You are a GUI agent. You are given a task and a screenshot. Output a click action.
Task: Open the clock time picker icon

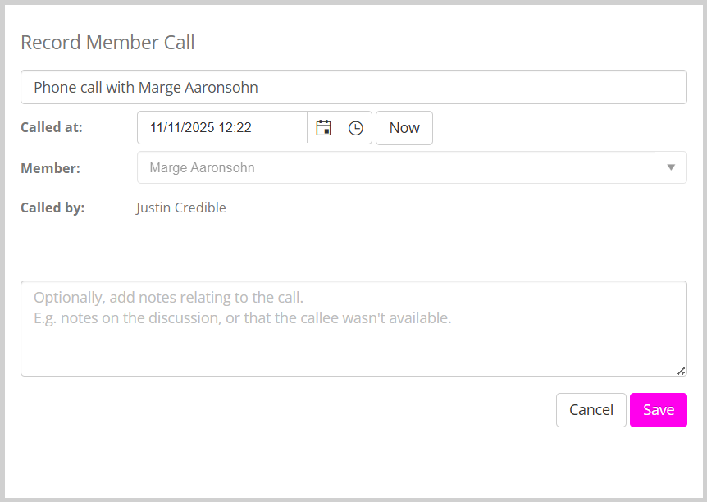tap(356, 128)
